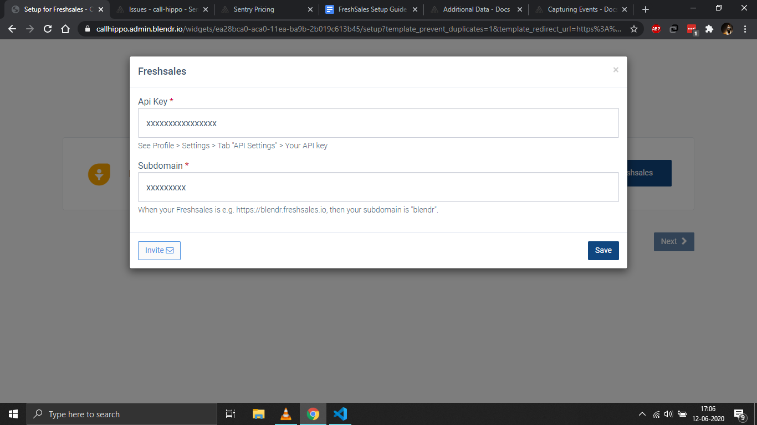
Task: Open the Chrome three-dot menu
Action: (745, 29)
